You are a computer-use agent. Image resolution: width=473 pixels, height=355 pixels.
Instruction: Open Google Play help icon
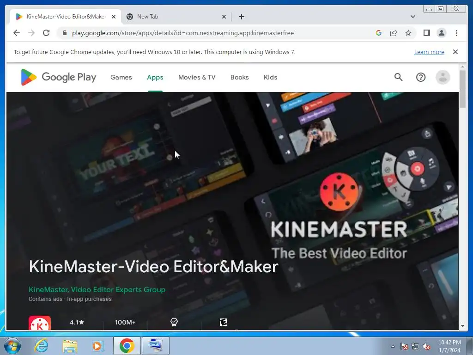click(x=420, y=77)
